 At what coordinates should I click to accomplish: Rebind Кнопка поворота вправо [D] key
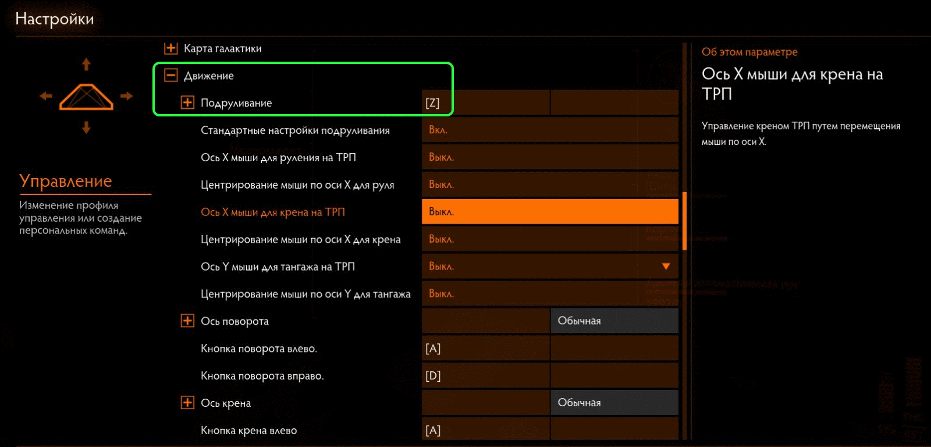pyautogui.click(x=486, y=375)
